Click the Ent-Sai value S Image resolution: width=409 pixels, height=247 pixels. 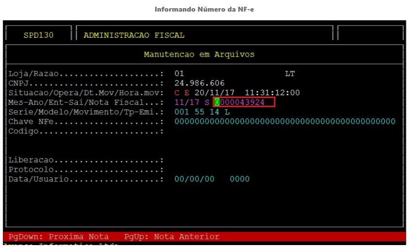206,102
